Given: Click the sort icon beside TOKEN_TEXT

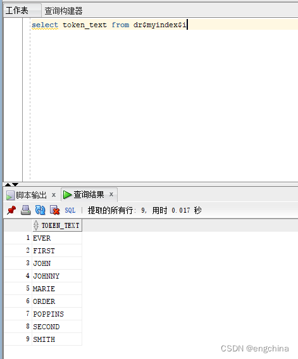Looking at the screenshot, I should click(x=36, y=225).
